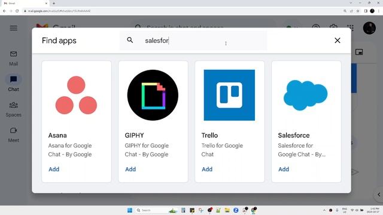Viewport: 383px width, 215px height.
Task: Open Chrome from the taskbar
Action: [254, 210]
